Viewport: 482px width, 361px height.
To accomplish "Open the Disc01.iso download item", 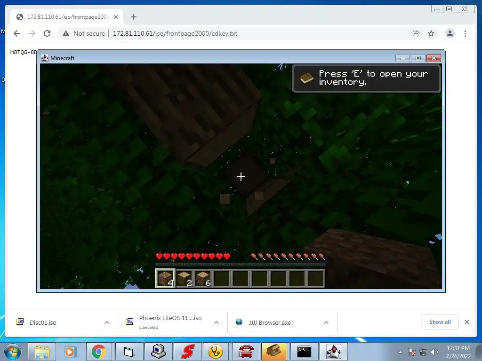I will click(x=43, y=322).
